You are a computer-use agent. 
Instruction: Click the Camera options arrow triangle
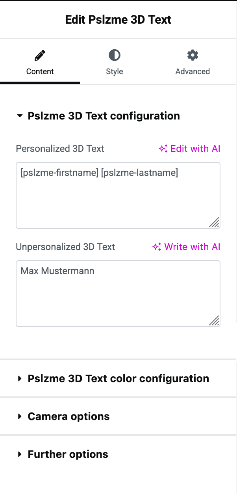[x=20, y=416]
